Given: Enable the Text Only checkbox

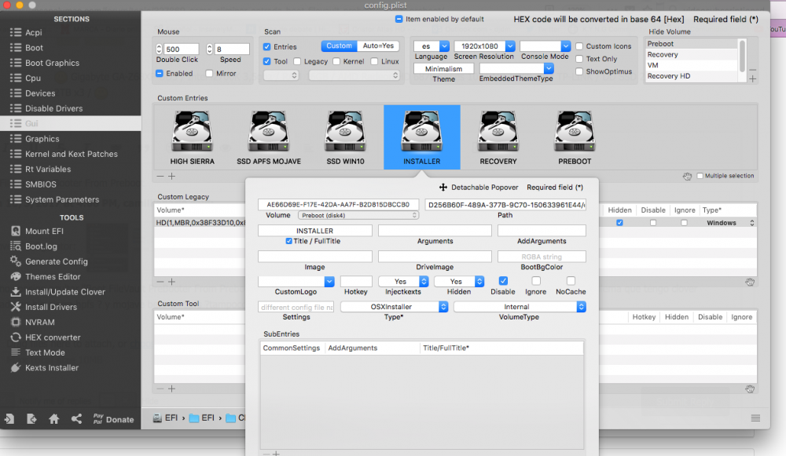Looking at the screenshot, I should [x=579, y=59].
